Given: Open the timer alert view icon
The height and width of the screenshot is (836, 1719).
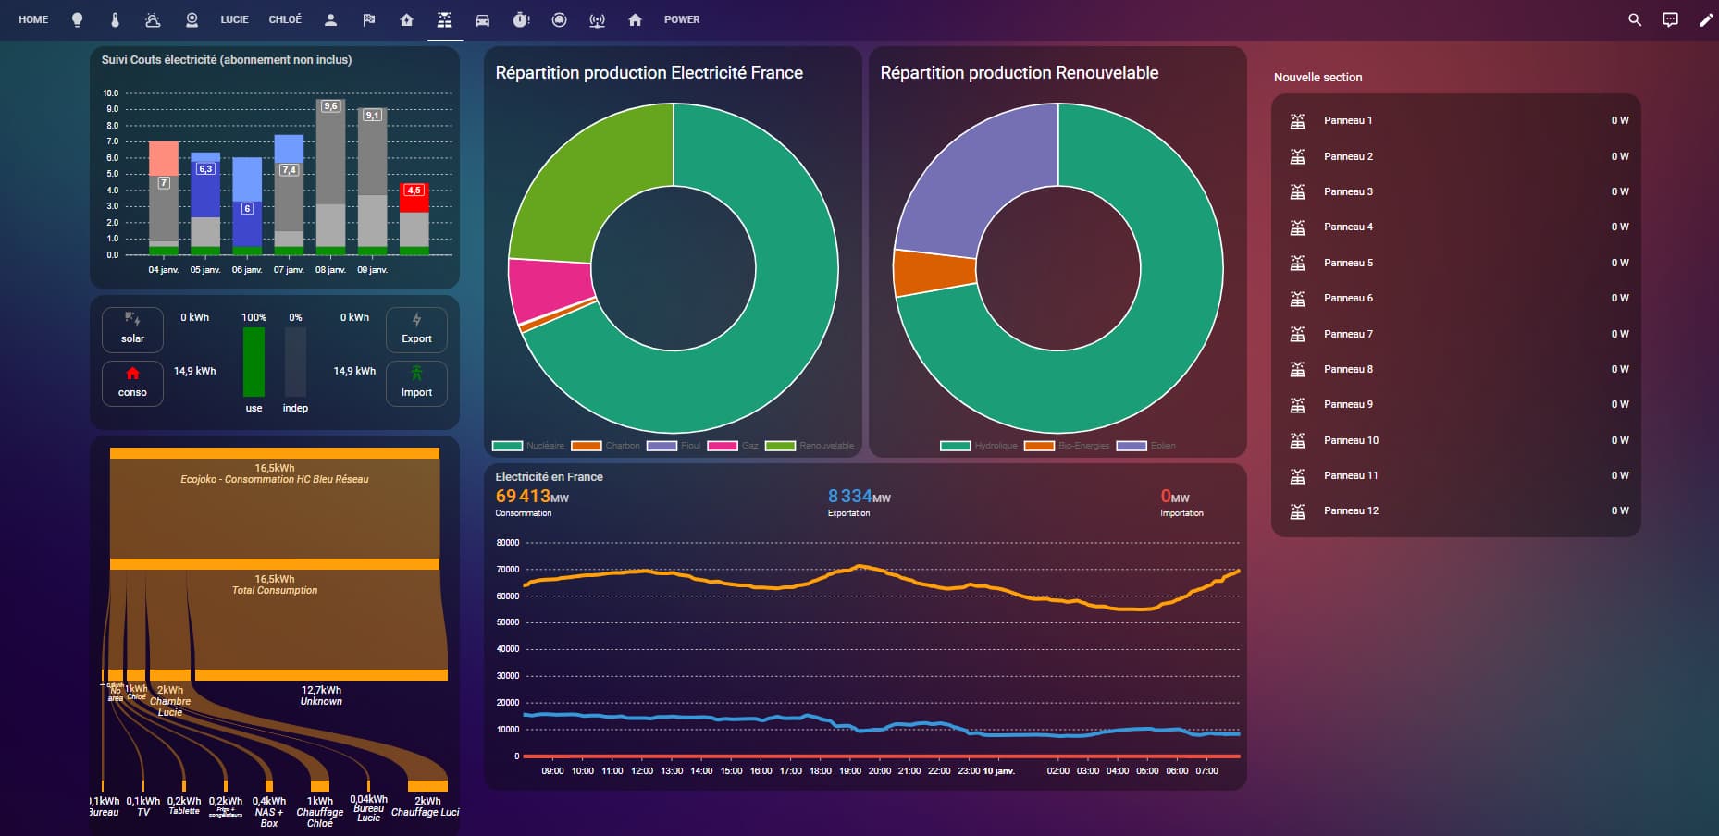Looking at the screenshot, I should pyautogui.click(x=521, y=19).
